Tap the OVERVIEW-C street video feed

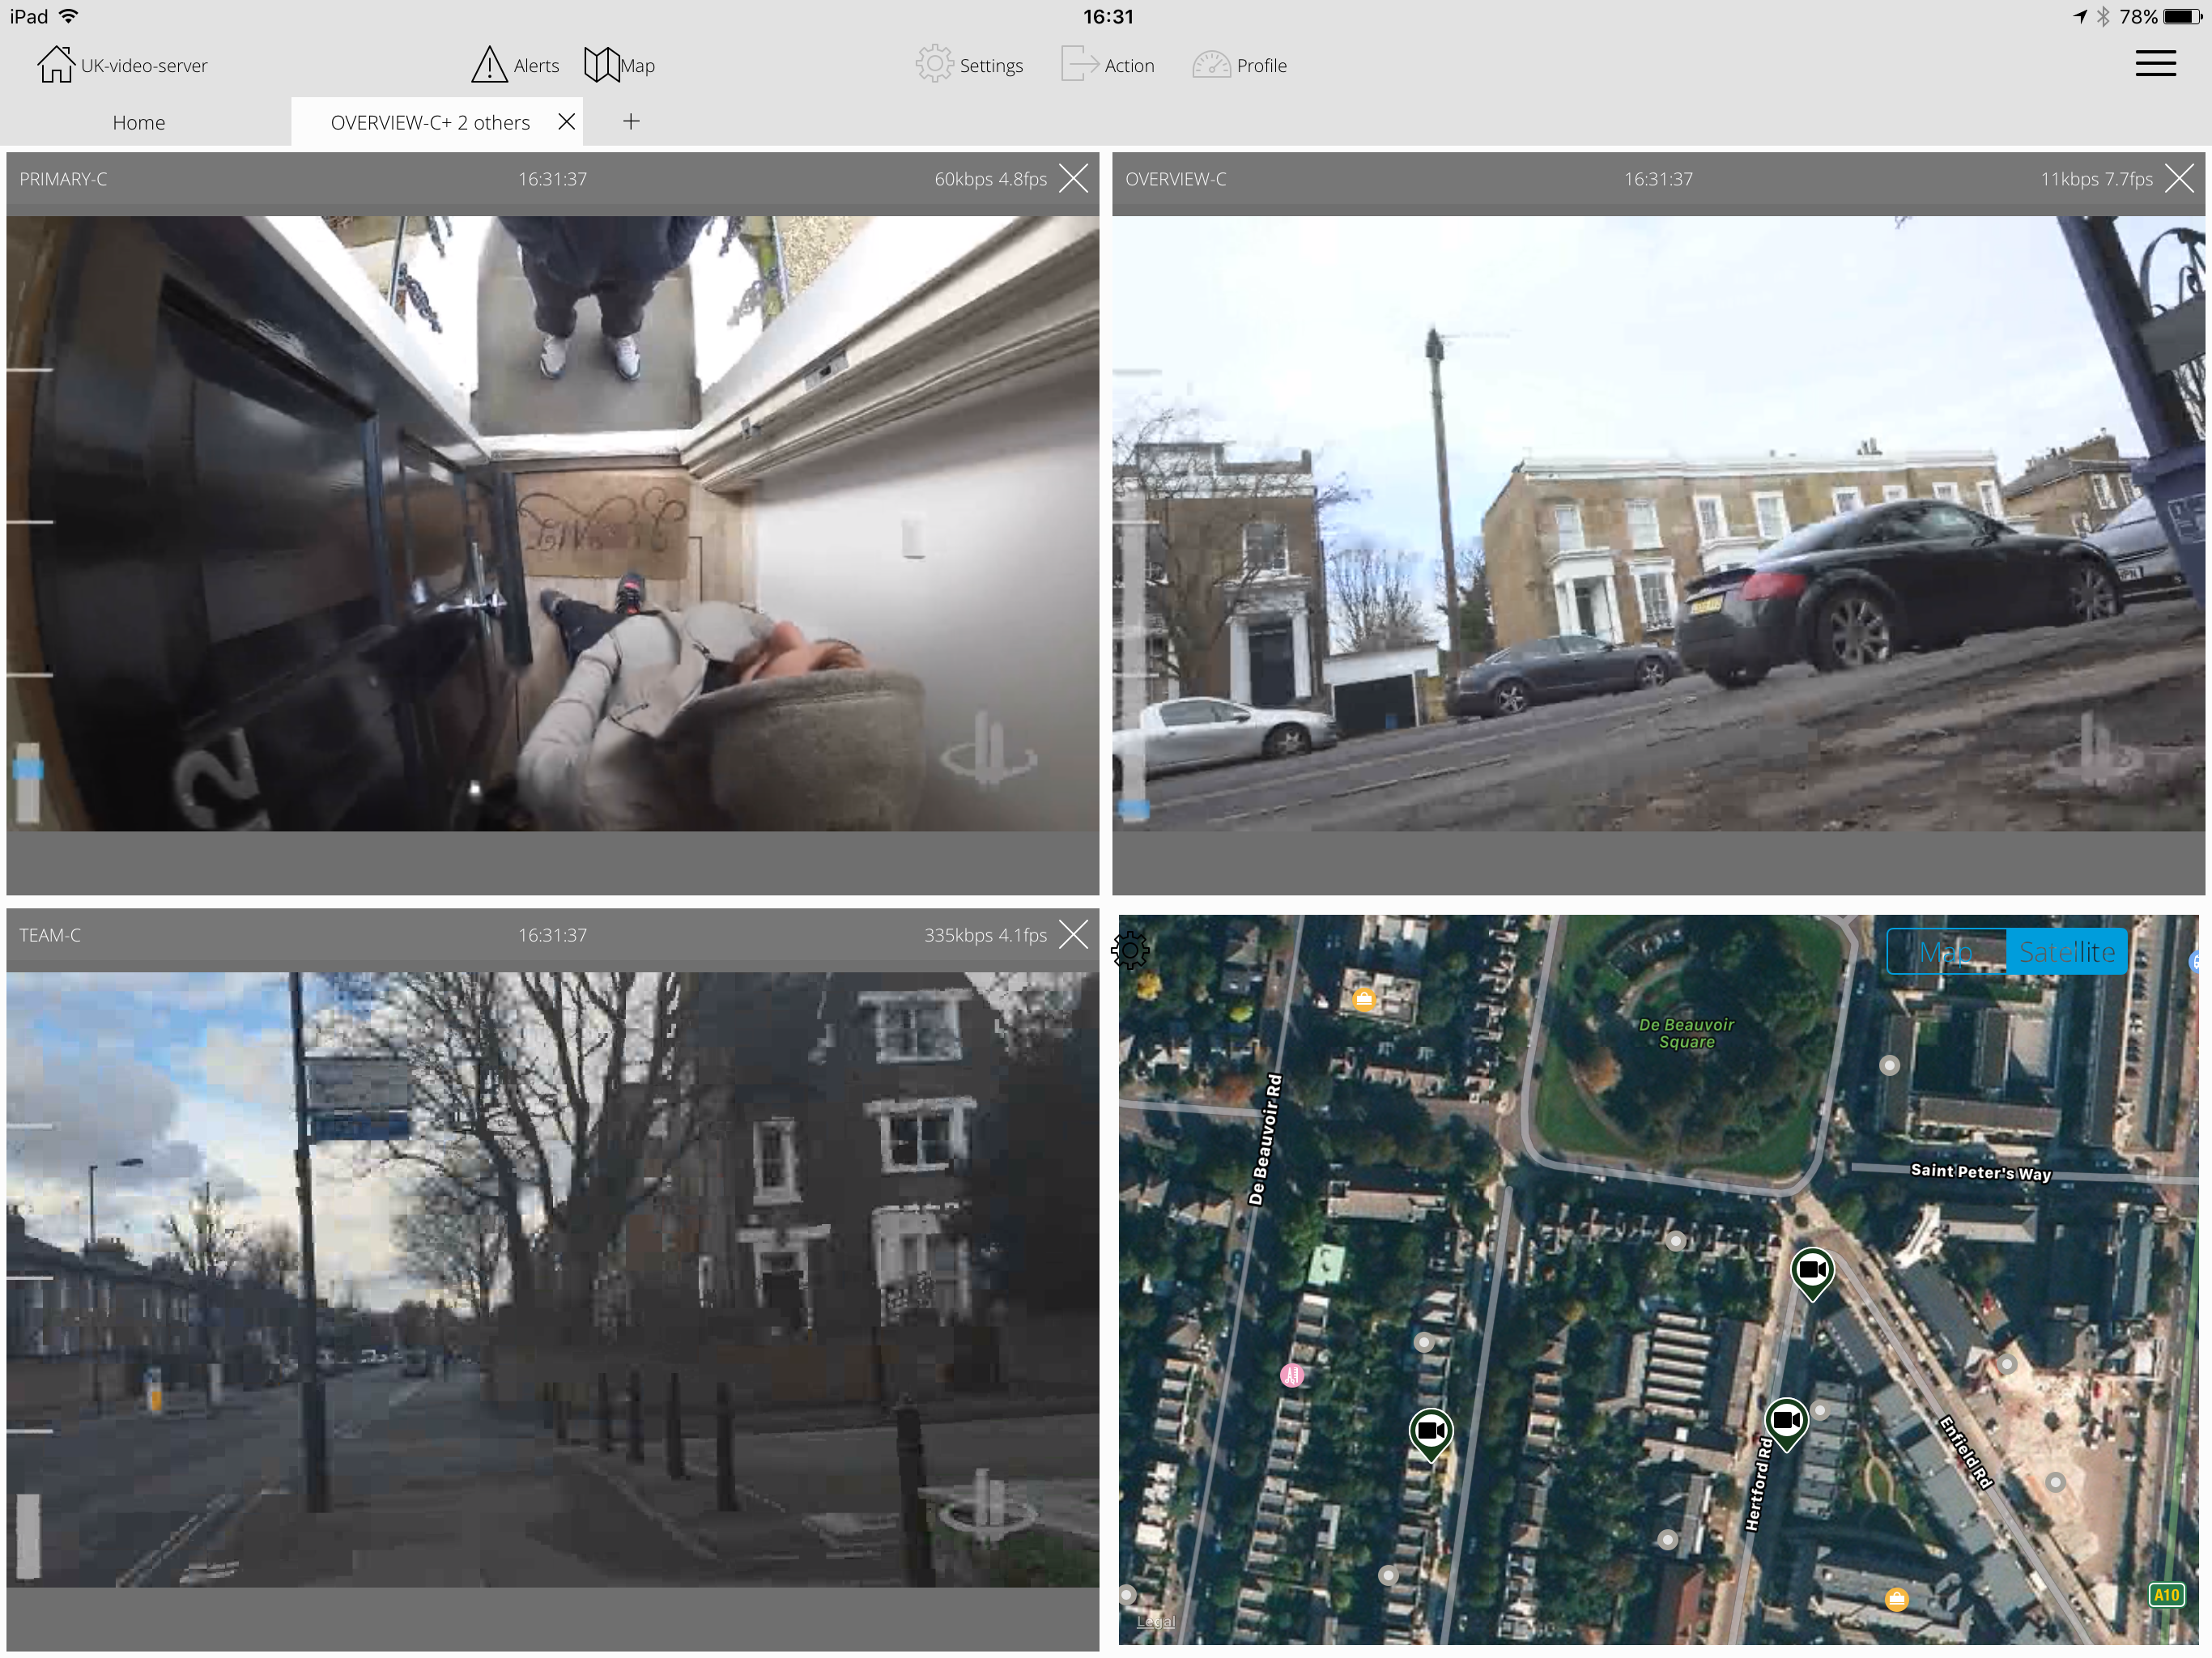(1658, 523)
